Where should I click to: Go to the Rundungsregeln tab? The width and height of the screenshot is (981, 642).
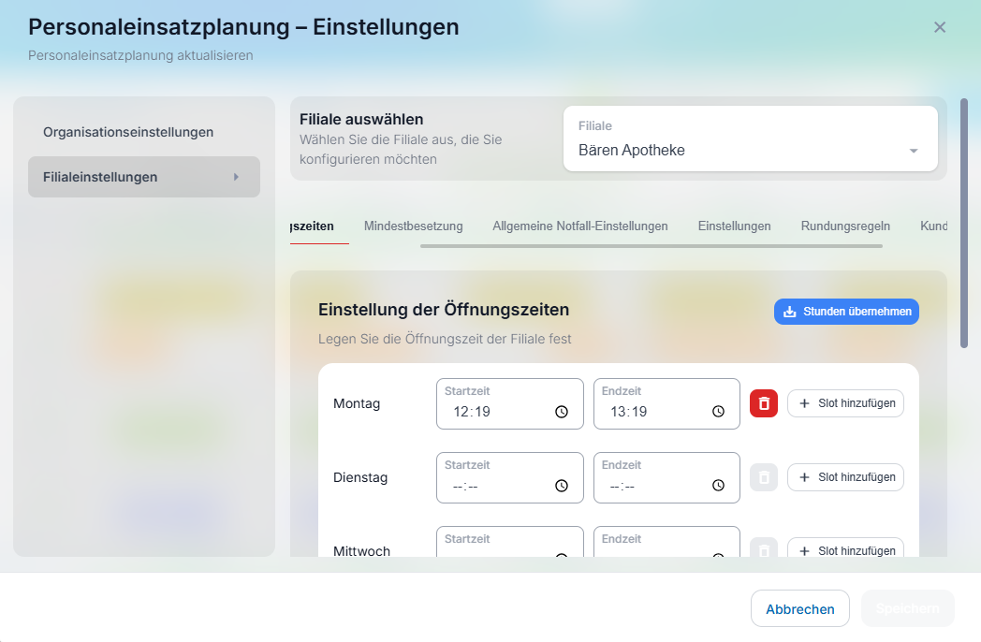click(845, 226)
